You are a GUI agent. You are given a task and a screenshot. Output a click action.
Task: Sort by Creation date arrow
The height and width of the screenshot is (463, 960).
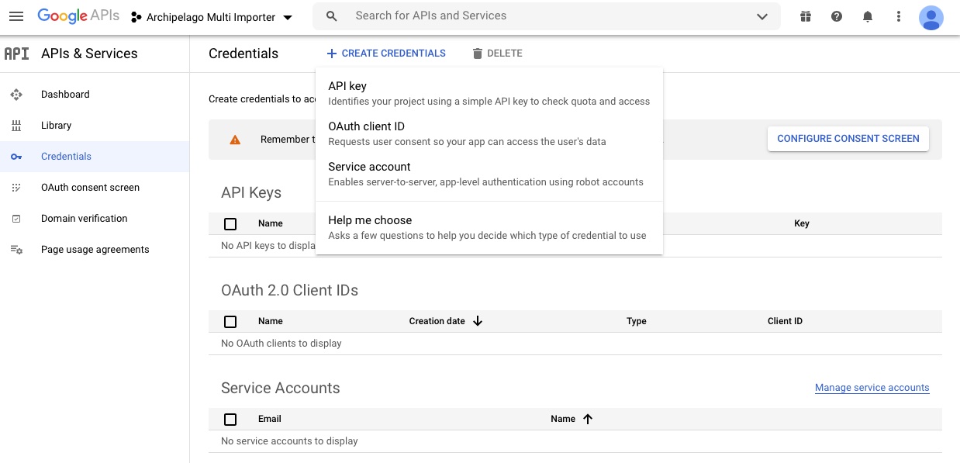click(478, 321)
